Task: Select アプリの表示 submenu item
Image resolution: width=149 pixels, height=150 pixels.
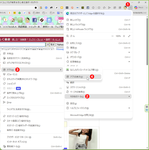Action: (83, 77)
